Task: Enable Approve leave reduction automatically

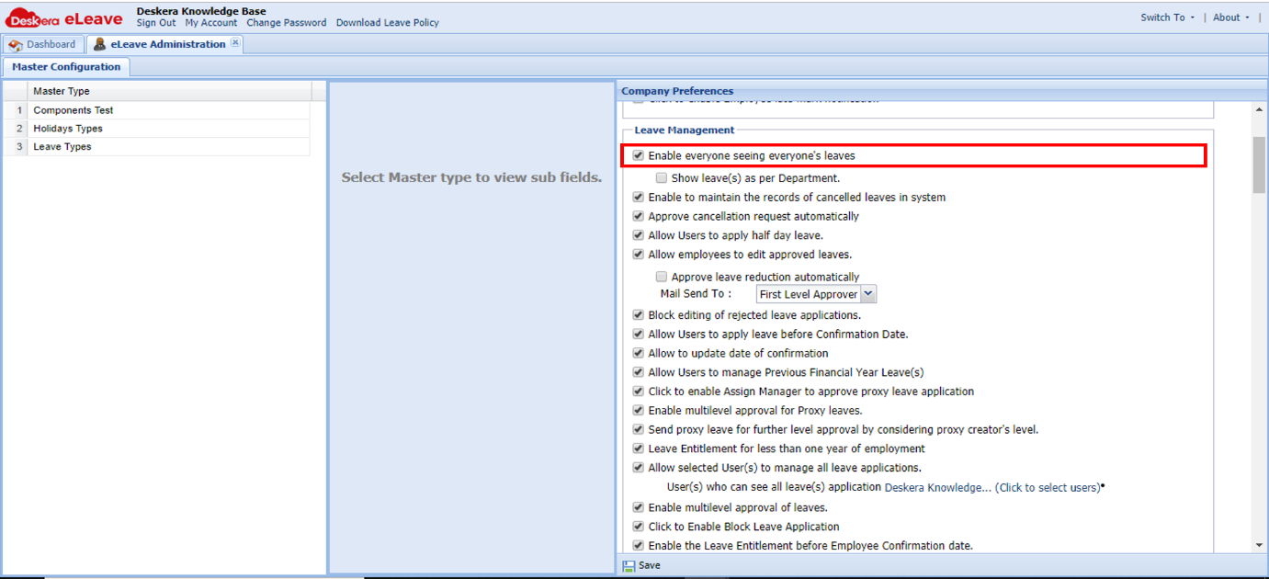Action: point(661,276)
